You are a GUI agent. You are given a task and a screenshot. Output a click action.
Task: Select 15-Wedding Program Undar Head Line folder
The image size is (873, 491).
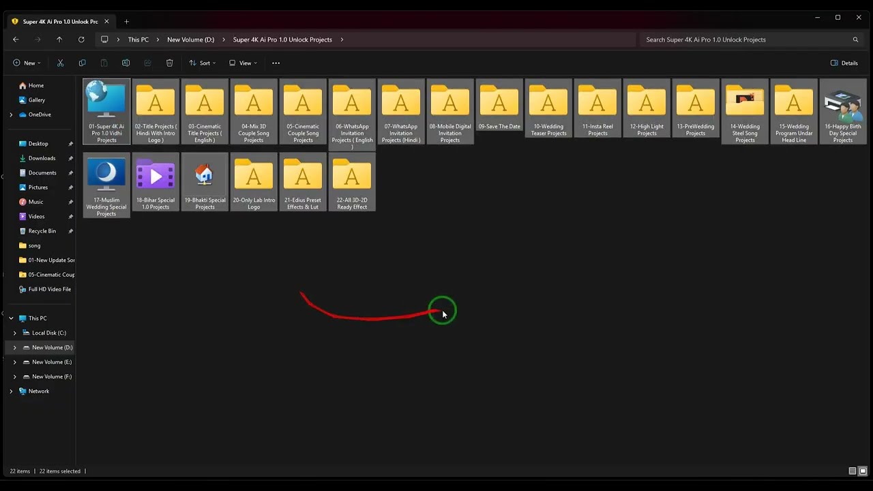click(x=794, y=111)
